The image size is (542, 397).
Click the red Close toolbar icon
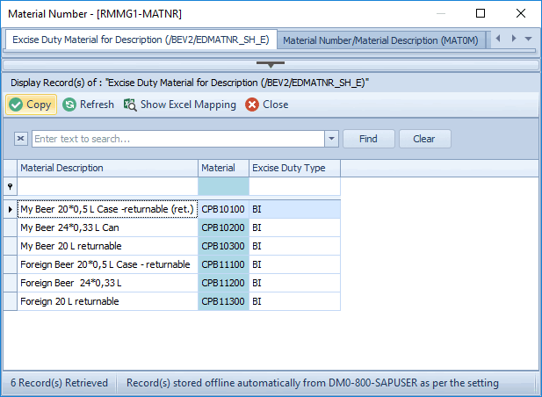point(252,105)
